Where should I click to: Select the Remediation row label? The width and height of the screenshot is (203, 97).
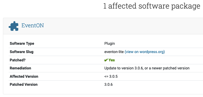(20, 68)
